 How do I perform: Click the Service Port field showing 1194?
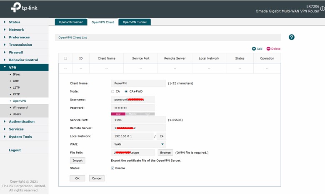(x=138, y=120)
